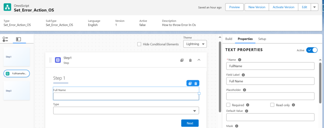Open the Name property info icon

click(240, 60)
